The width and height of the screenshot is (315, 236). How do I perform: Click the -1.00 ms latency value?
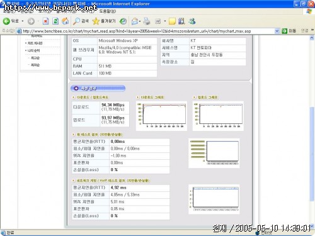coord(118,155)
